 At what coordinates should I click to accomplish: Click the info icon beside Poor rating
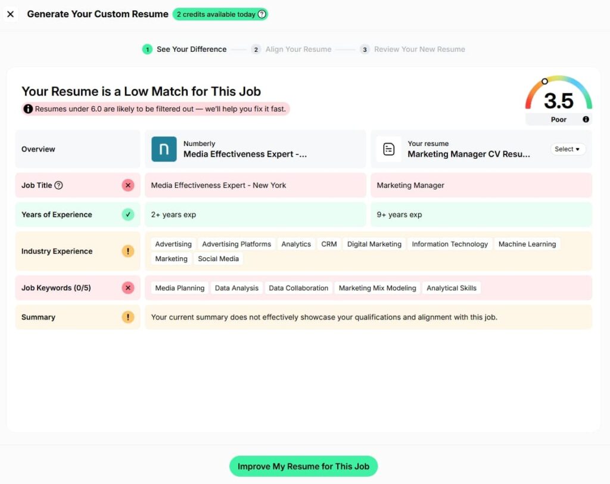tap(586, 119)
